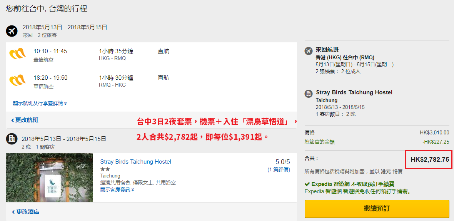Image resolution: width=454 pixels, height=221 pixels.
Task: Click the airplane icon beside trip dates
Action: [12, 31]
